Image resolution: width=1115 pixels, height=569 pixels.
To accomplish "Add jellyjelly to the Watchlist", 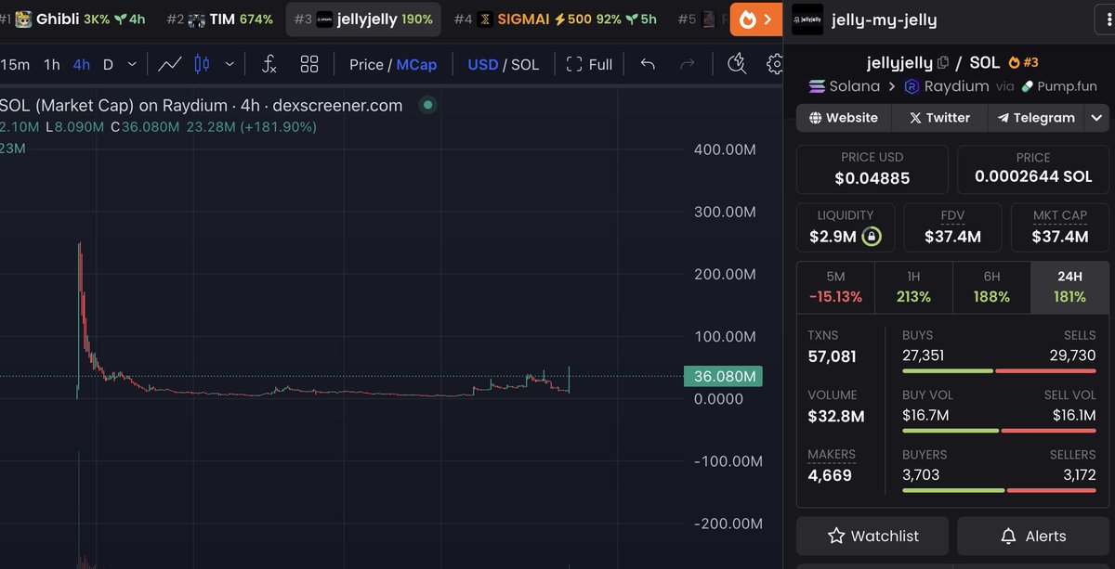I will coord(872,536).
